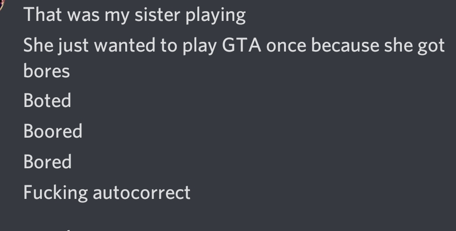Viewport: 456px width, 231px height.
Task: Click the "Bored" message
Action: pyautogui.click(x=47, y=161)
